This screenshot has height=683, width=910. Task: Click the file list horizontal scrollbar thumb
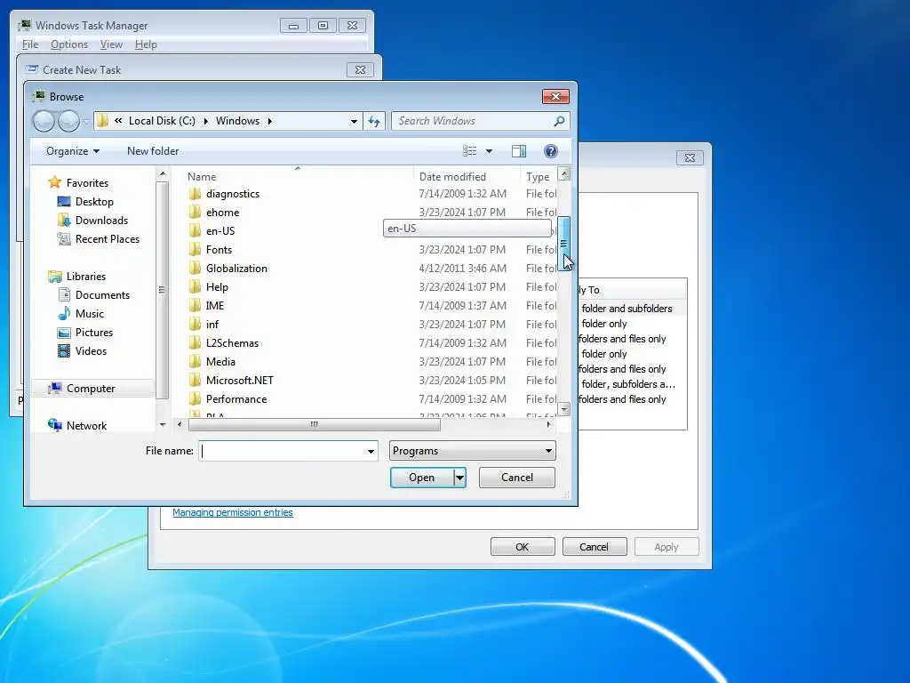[314, 424]
